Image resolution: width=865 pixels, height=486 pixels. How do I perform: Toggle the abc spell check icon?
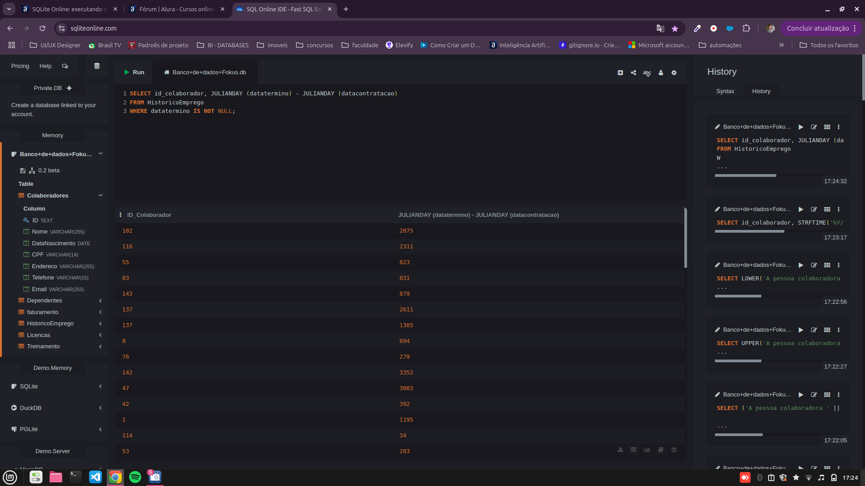[x=647, y=73]
